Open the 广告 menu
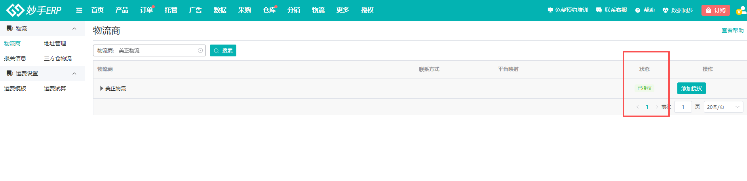This screenshot has width=747, height=181. pos(196,10)
